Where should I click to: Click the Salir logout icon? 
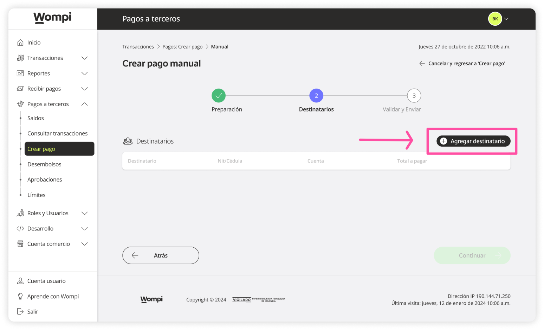(x=20, y=312)
